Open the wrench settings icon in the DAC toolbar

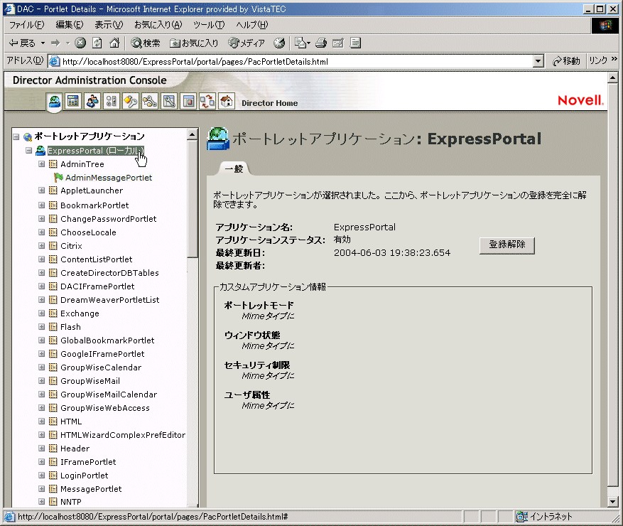170,101
